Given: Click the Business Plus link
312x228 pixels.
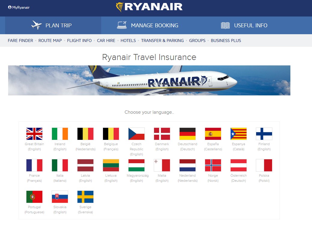Looking at the screenshot, I should point(226,40).
